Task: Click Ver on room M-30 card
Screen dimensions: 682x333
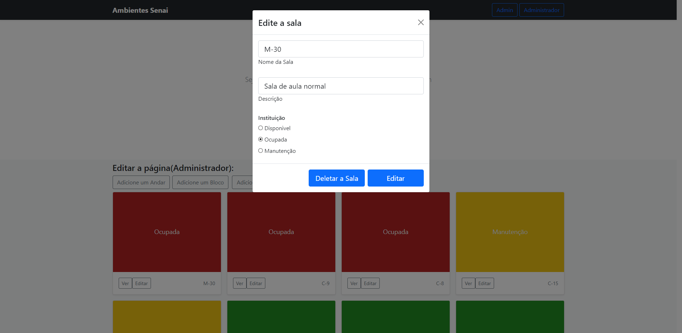Action: (125, 283)
